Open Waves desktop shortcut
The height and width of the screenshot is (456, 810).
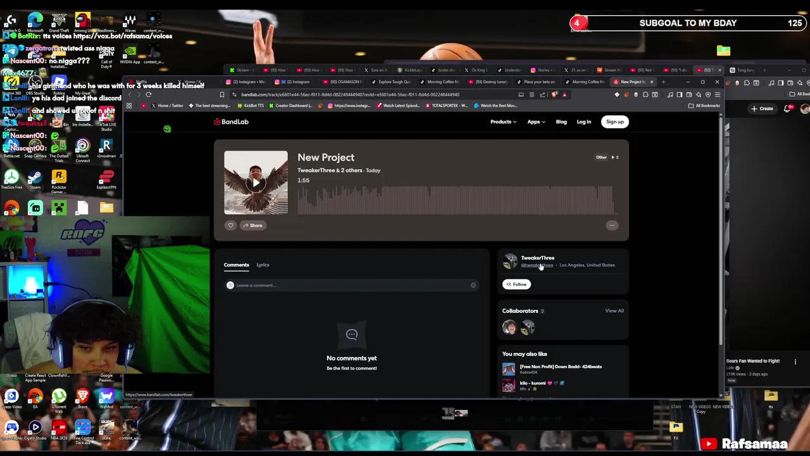[130, 23]
